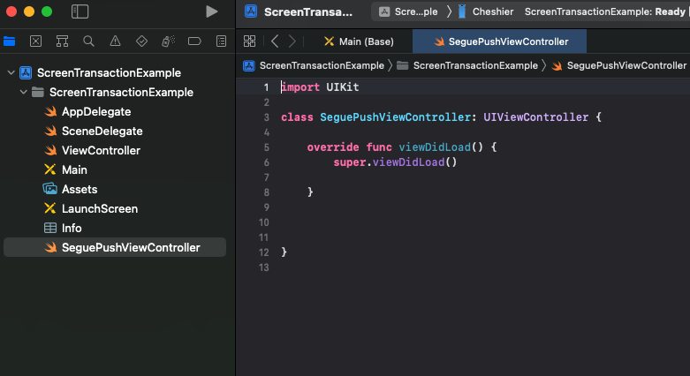Open the Breakpoint navigator icon
690x376 pixels.
194,41
